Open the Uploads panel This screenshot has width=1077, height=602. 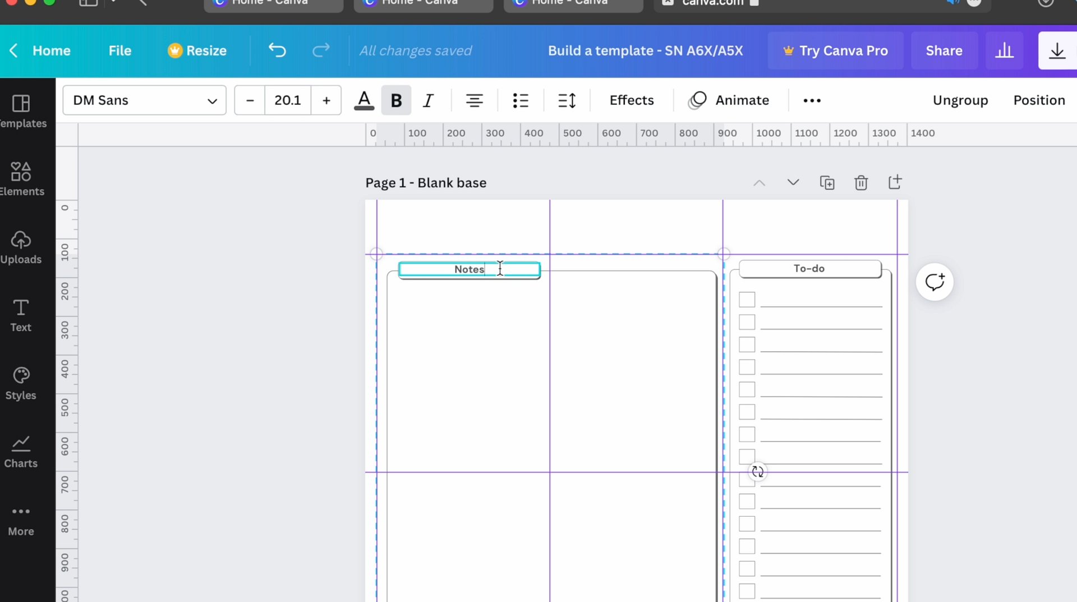[x=21, y=247]
